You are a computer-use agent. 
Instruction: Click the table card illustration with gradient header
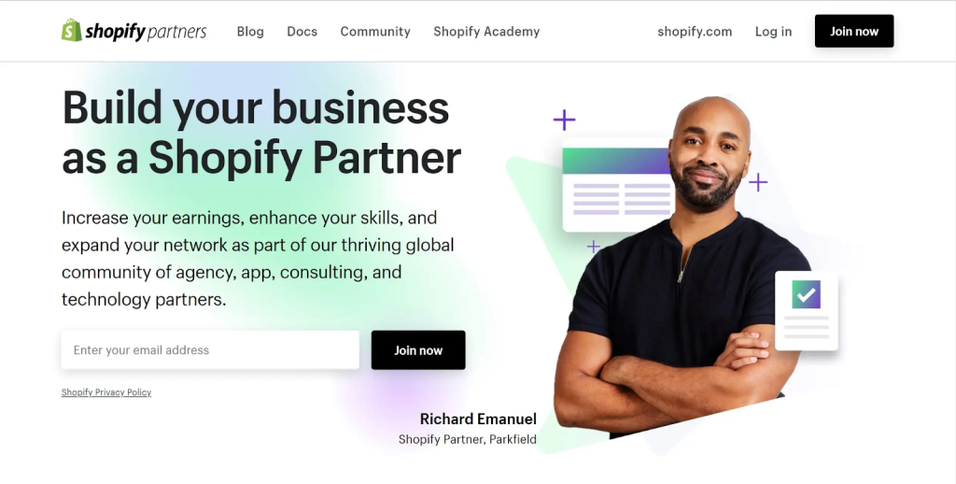point(617,186)
